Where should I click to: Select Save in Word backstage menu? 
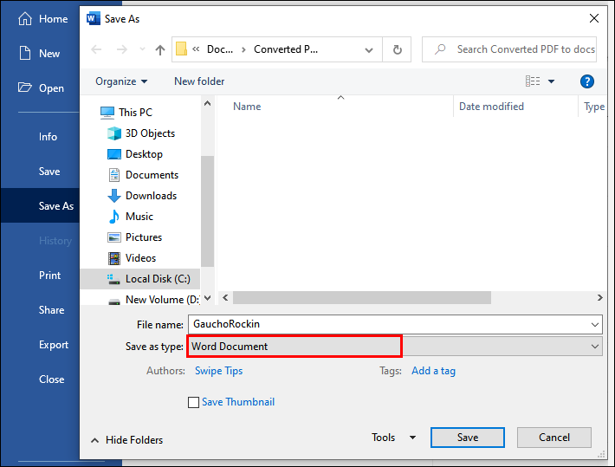click(x=49, y=172)
